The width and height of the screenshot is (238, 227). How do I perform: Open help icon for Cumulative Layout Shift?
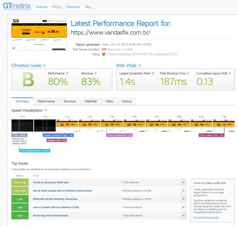230,73
